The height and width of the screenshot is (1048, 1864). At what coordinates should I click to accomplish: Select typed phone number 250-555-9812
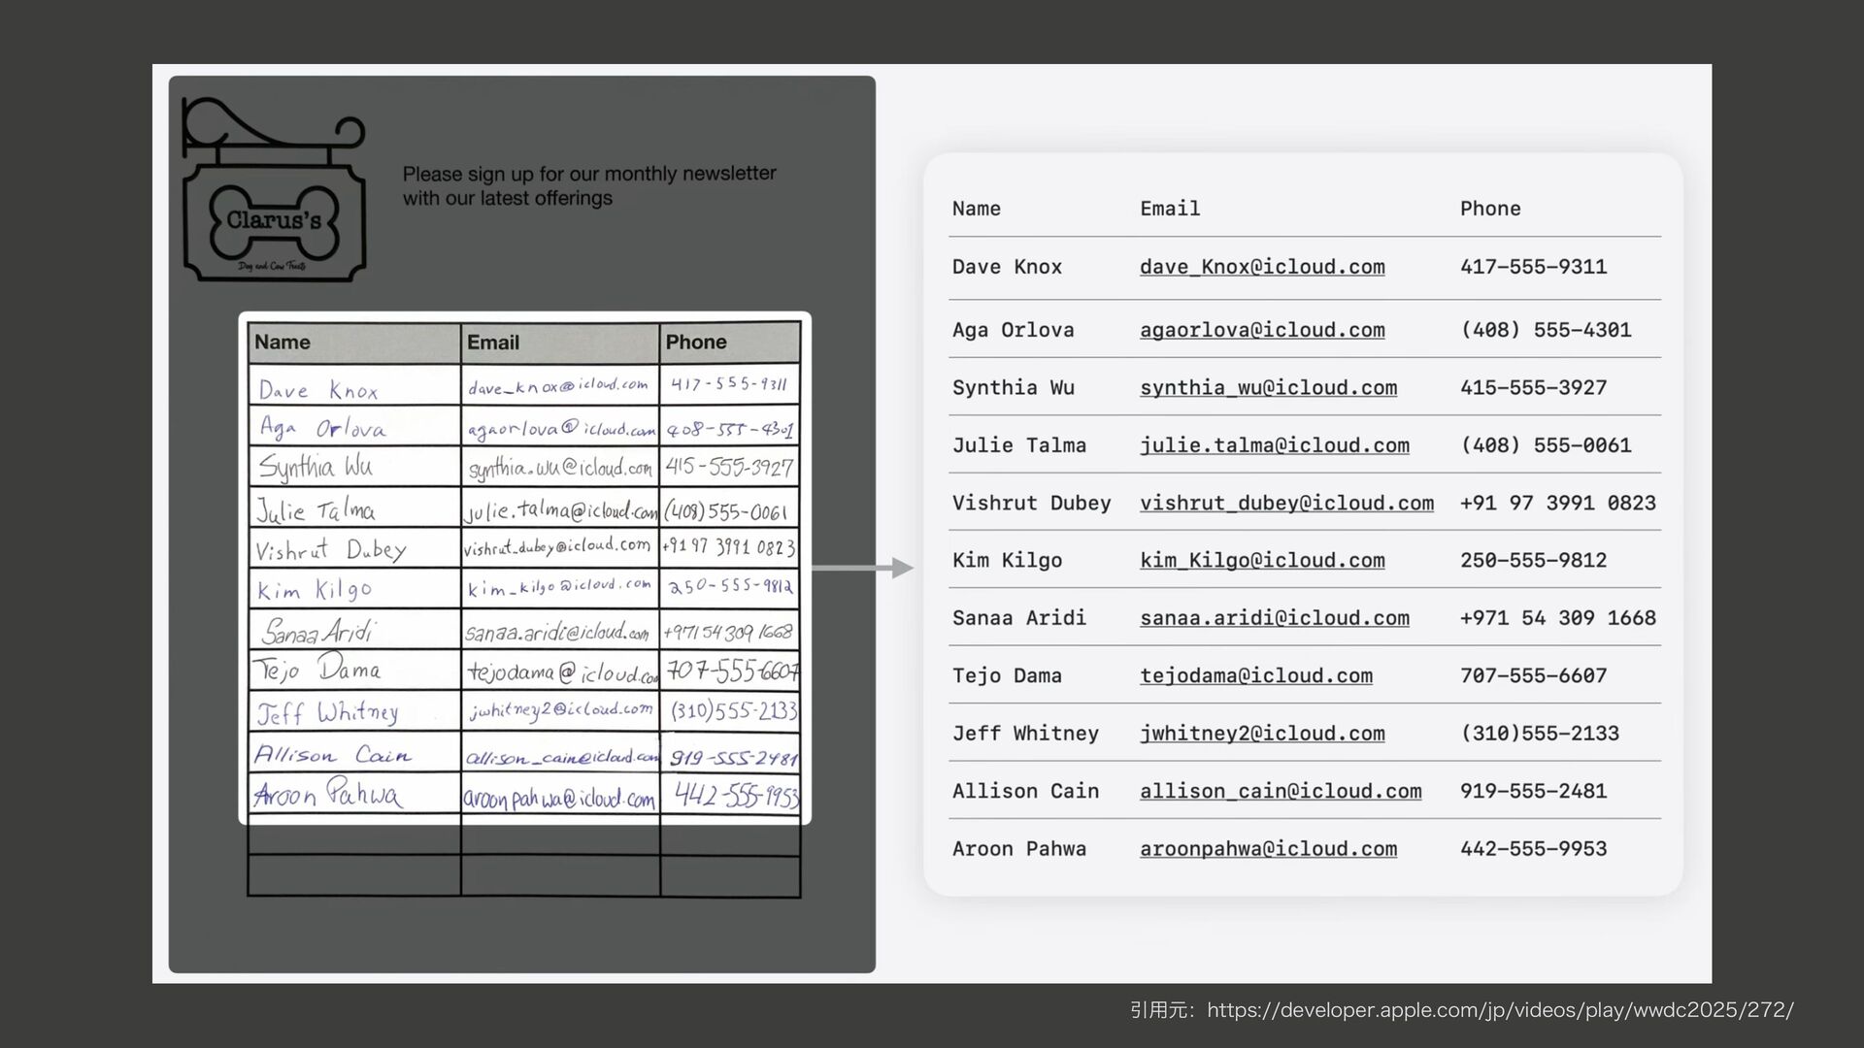[x=1533, y=561]
